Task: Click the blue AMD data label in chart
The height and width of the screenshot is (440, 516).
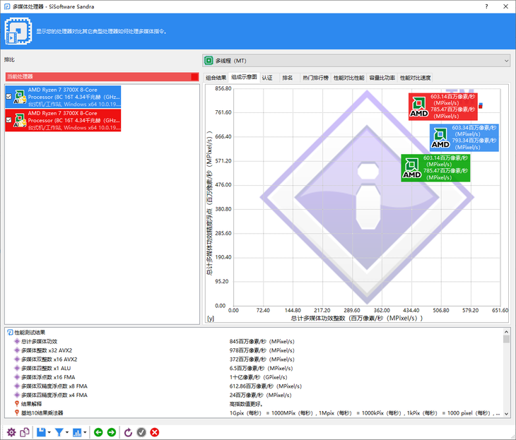Action: coord(464,138)
